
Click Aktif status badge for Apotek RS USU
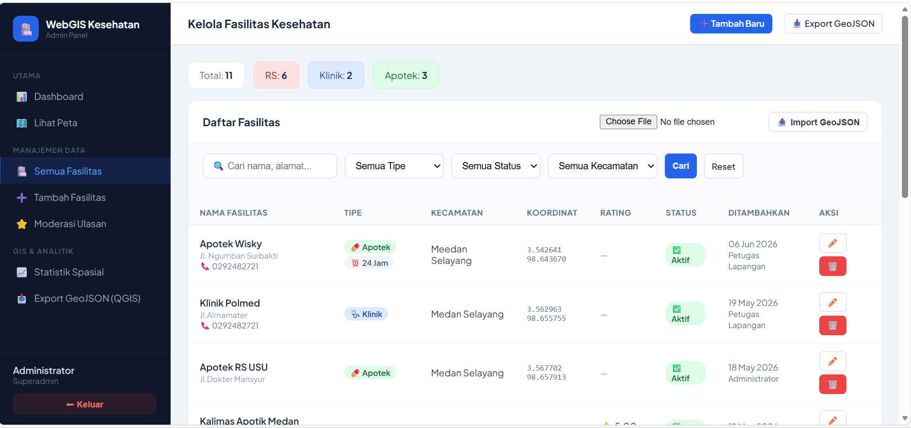[x=685, y=373]
